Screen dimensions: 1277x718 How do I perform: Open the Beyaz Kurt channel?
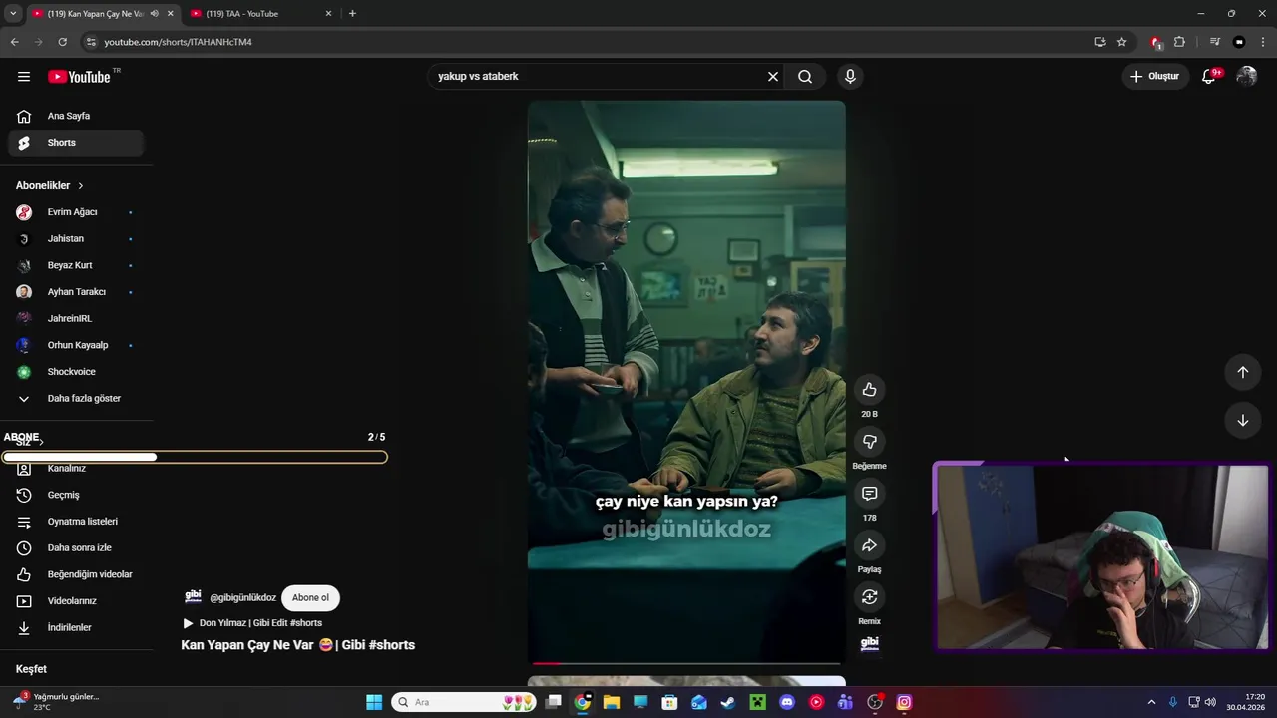pos(76,266)
